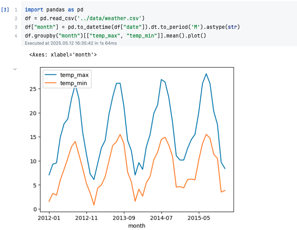Click the 25 y-axis tick label
This screenshot has height=230, width=297.
33,89
